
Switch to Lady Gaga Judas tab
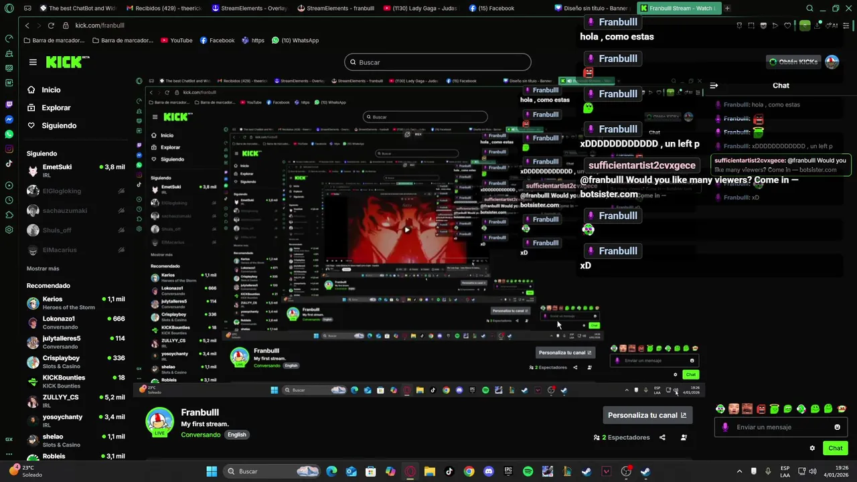(x=421, y=8)
